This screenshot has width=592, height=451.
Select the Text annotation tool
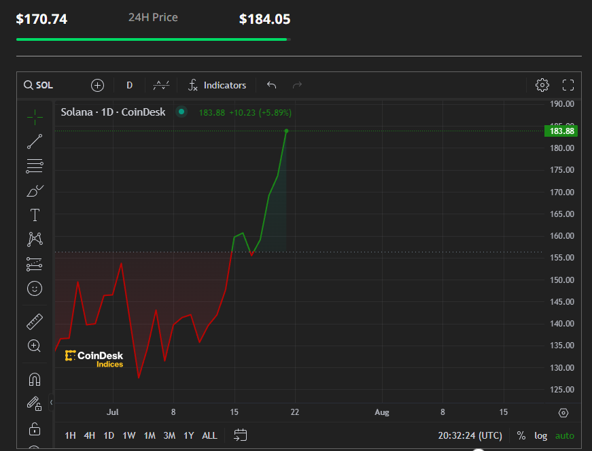(x=35, y=215)
